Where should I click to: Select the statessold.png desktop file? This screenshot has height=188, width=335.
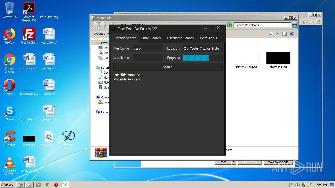(49, 12)
